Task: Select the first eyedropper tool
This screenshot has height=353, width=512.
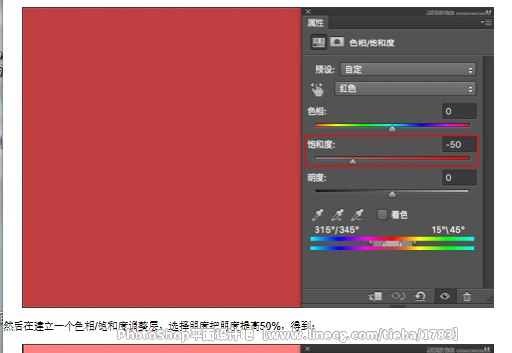Action: pos(317,215)
